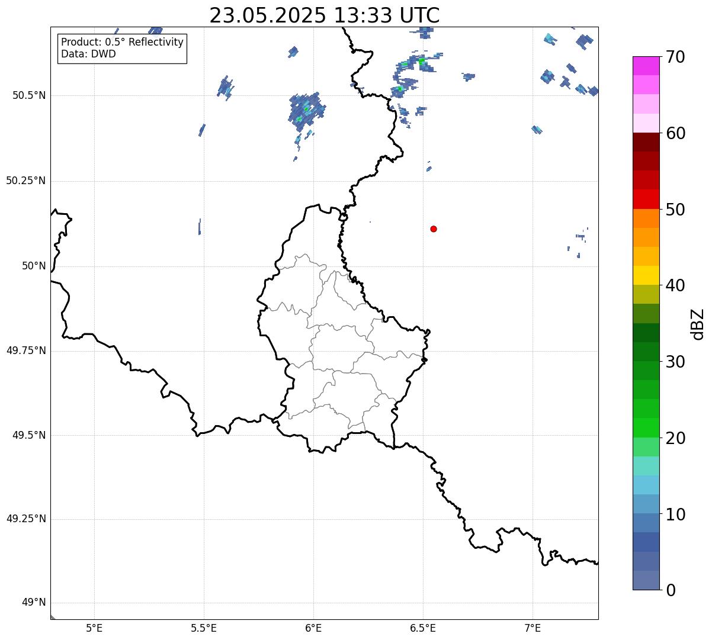Viewport: 712px width, 640px height.
Task: Click the Product: 0.5° Reflectivity label
Action: (122, 43)
